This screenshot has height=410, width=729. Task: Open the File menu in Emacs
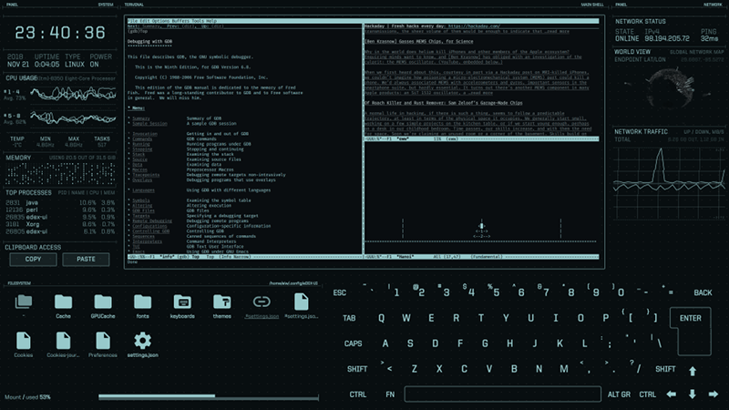[x=133, y=19]
